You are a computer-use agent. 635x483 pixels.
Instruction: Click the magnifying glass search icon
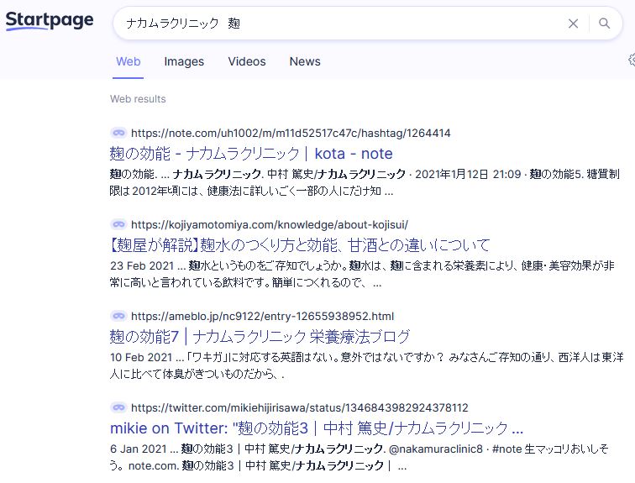coord(604,23)
